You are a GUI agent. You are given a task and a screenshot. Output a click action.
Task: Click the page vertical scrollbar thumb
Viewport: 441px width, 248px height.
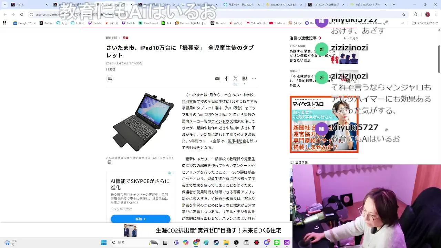439,59
